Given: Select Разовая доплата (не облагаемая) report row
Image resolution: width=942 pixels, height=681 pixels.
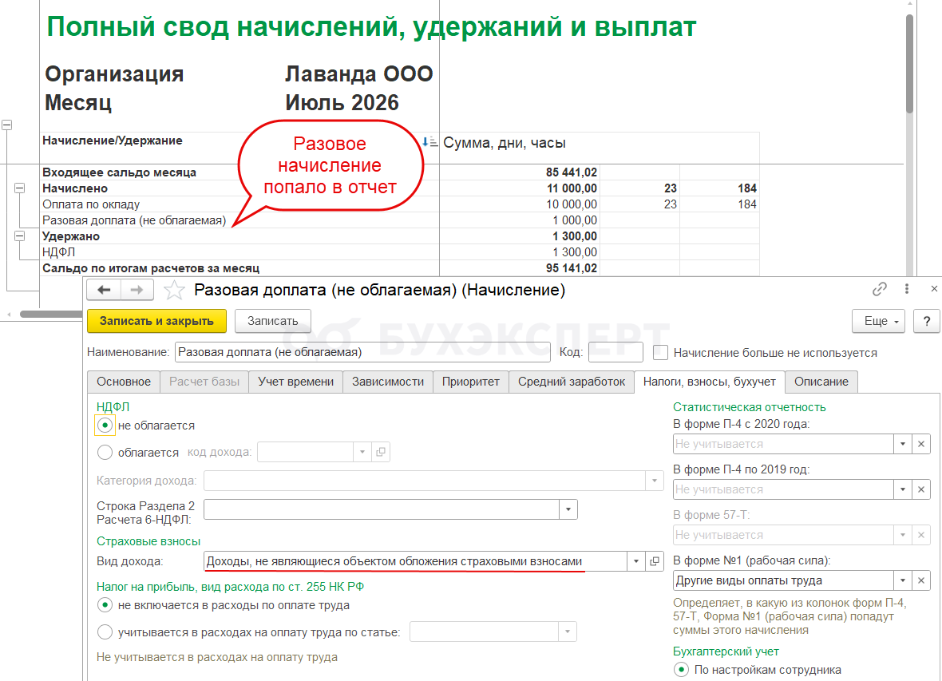Looking at the screenshot, I should click(x=399, y=220).
